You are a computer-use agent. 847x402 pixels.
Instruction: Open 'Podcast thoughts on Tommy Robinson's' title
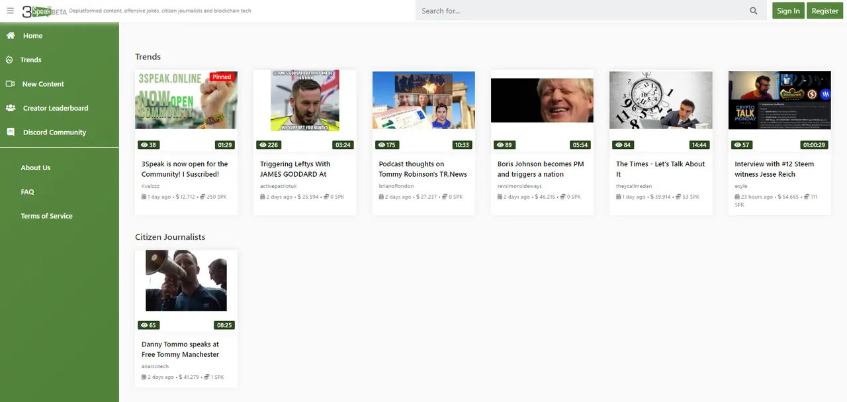click(423, 169)
